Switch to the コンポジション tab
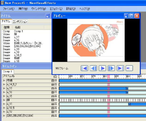146x121 pixels. (20, 22)
